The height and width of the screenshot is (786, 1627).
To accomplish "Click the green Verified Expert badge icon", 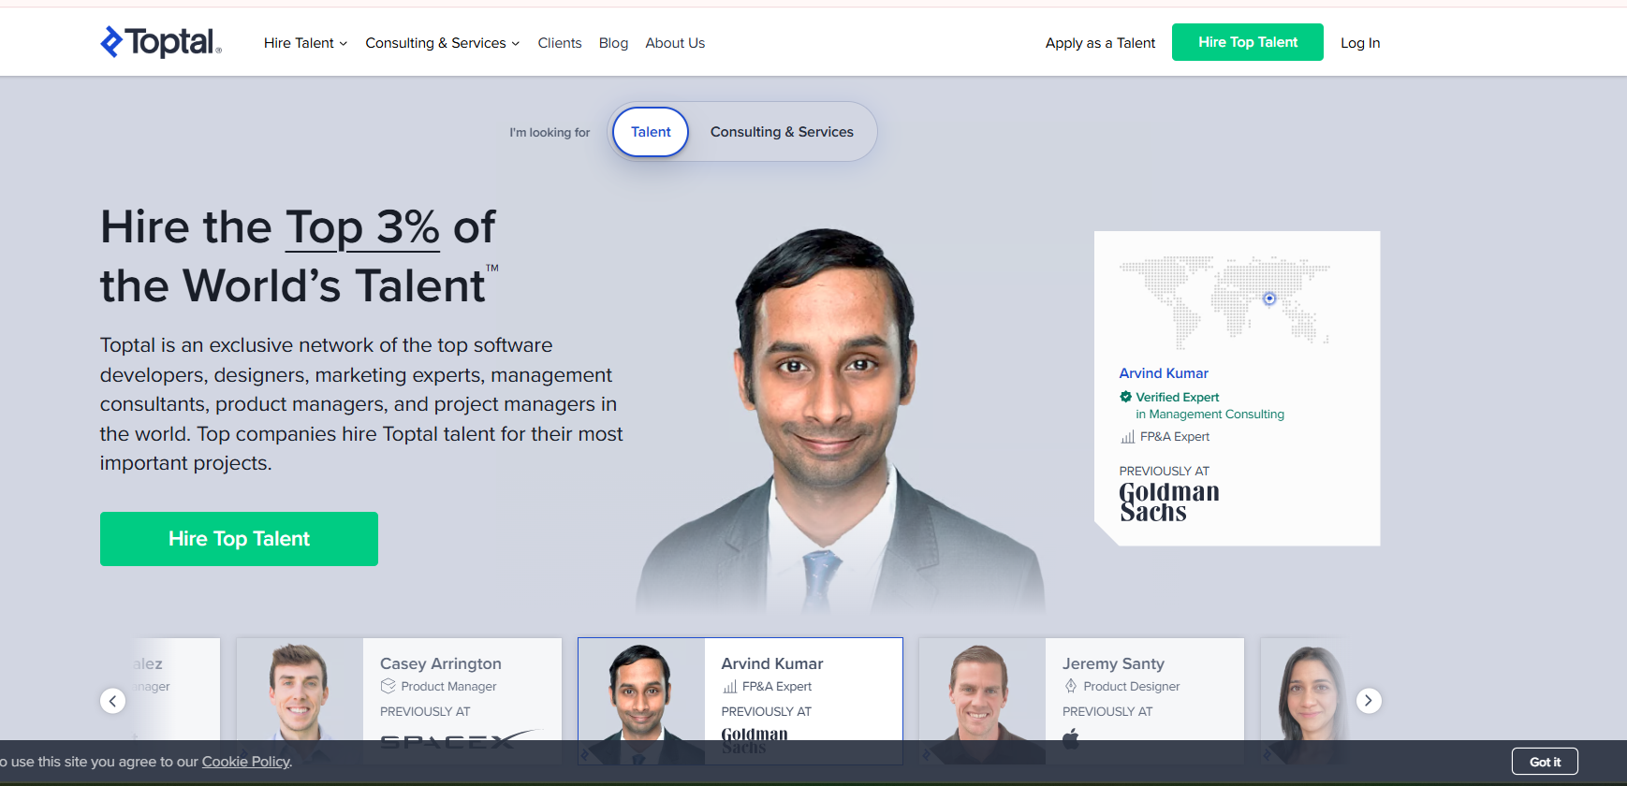I will [x=1126, y=397].
